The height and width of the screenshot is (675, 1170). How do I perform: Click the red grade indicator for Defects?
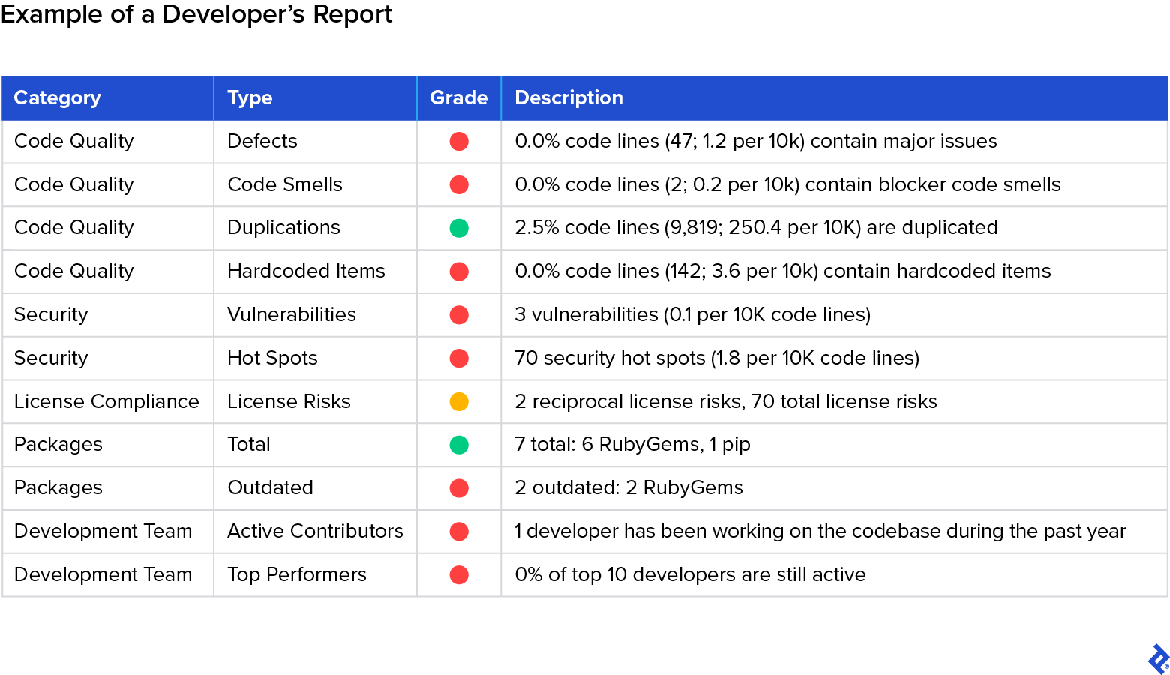(x=458, y=141)
